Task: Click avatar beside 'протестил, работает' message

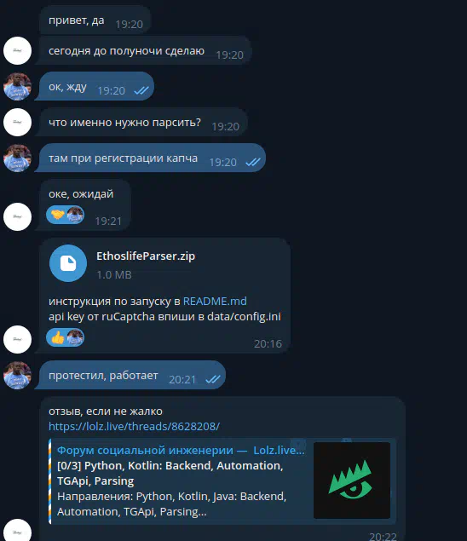Action: pos(17,375)
